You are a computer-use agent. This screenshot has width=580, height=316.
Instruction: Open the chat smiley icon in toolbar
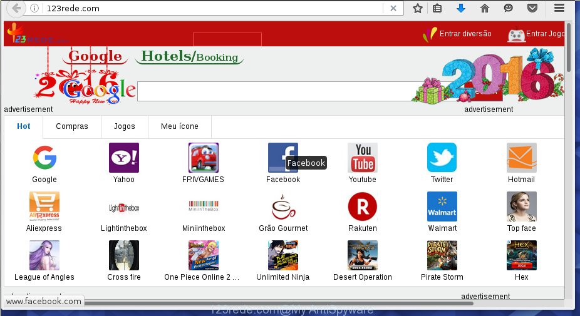(509, 8)
